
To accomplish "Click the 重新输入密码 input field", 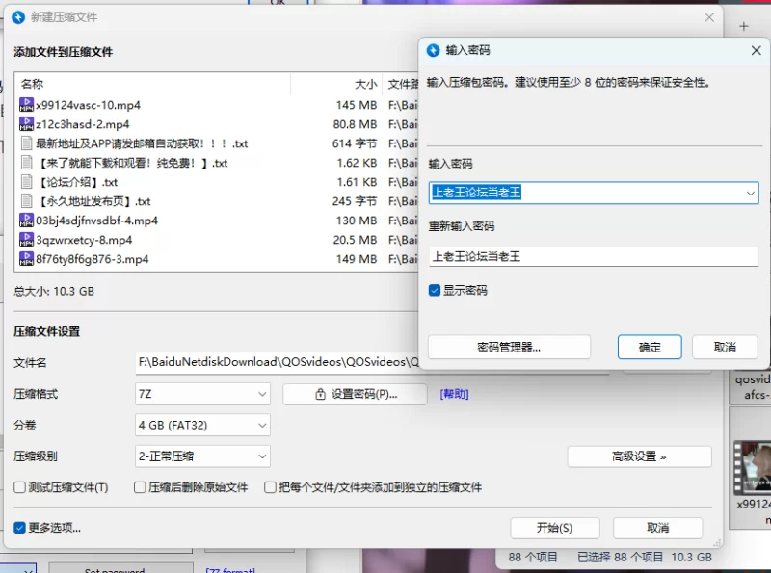I will 594,256.
